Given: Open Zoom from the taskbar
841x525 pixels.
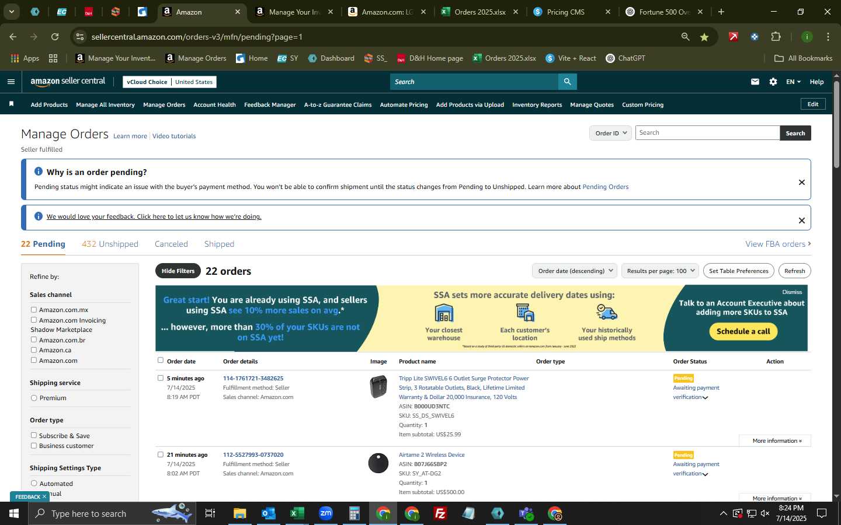Looking at the screenshot, I should [x=325, y=513].
